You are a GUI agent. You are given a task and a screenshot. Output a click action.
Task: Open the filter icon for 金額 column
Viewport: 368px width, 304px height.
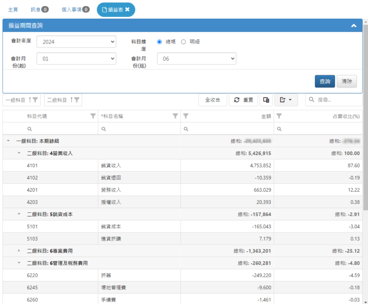click(x=185, y=116)
